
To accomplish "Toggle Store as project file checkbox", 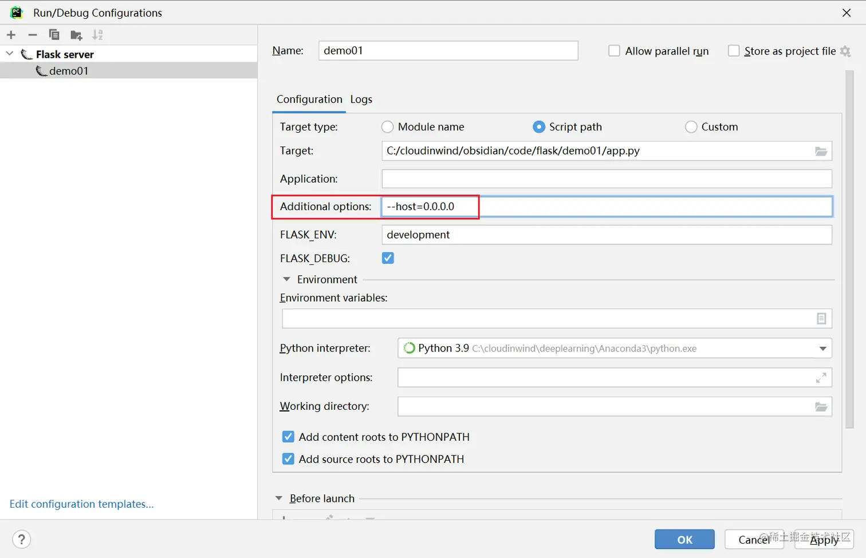I will click(x=734, y=51).
